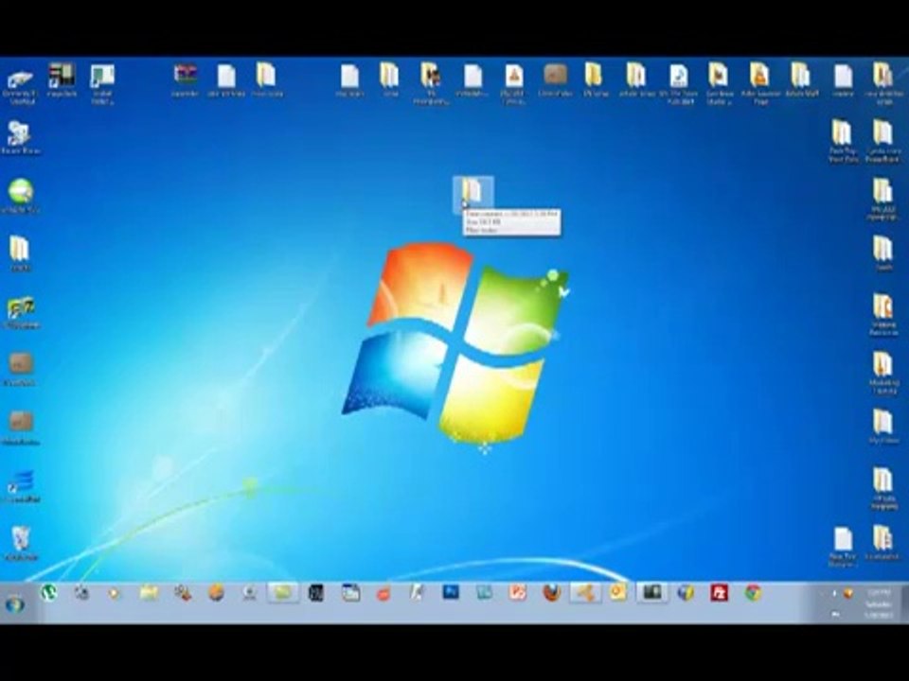Open Adobe Photoshop from the taskbar
The image size is (909, 681).
[x=451, y=592]
